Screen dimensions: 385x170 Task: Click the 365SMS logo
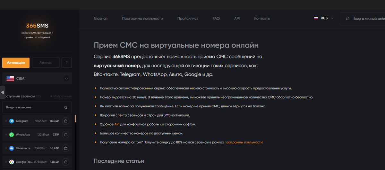coord(37,26)
